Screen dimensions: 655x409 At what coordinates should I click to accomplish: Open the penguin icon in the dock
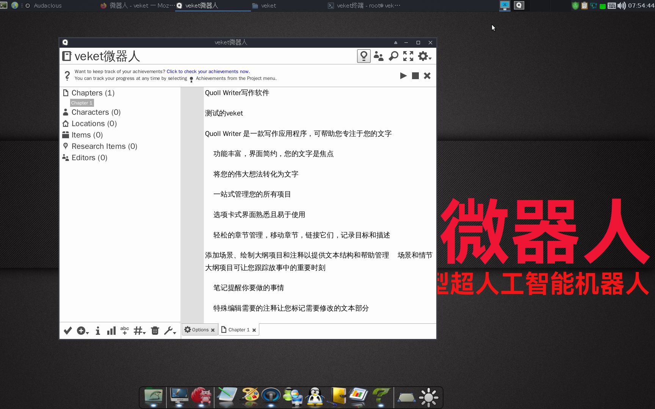[x=315, y=397]
